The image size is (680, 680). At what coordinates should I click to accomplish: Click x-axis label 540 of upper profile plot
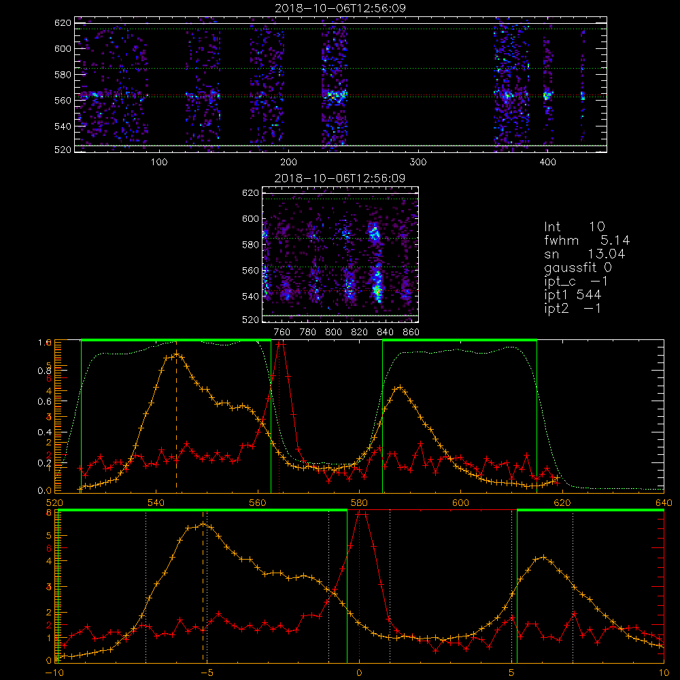point(156,503)
